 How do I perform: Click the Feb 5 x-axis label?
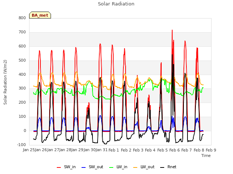coord(162,150)
